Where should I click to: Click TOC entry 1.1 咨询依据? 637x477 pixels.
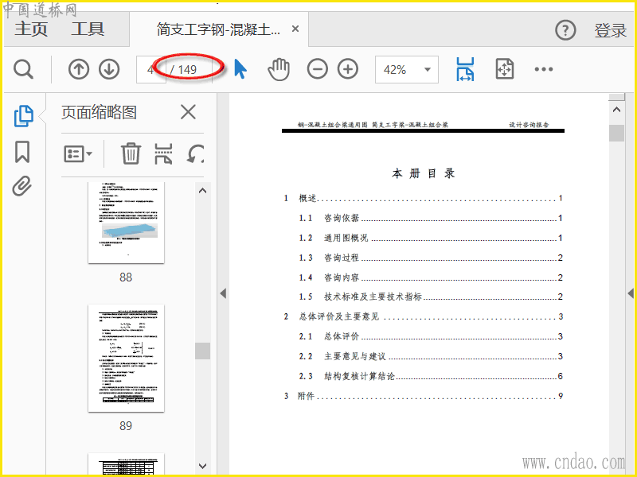(431, 218)
